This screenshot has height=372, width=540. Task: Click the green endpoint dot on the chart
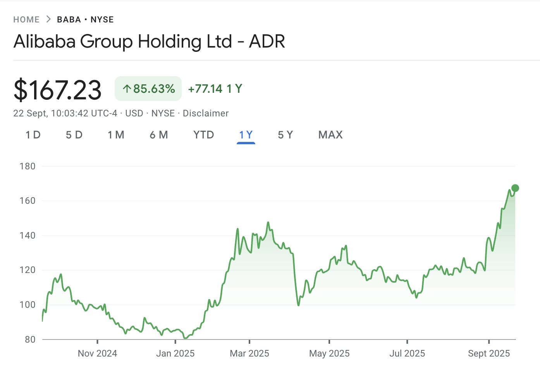tap(515, 188)
